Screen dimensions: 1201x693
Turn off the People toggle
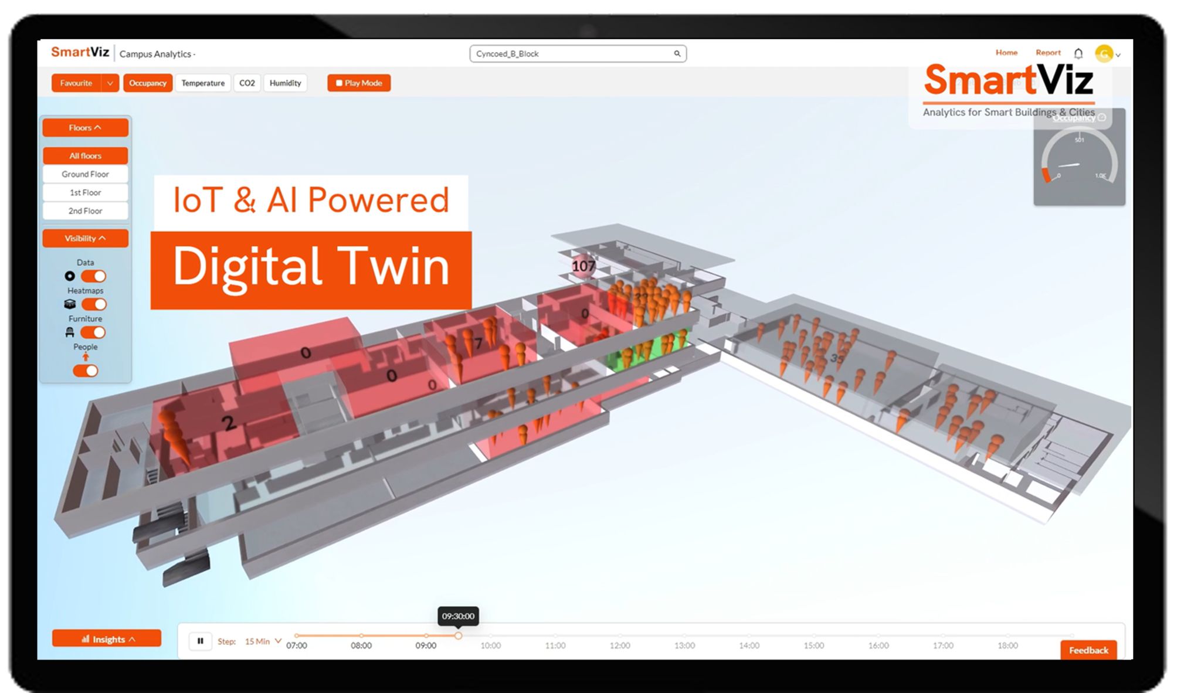(x=85, y=371)
